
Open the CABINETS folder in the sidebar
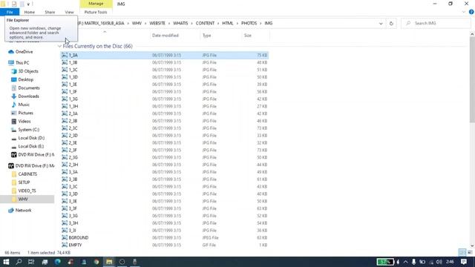[x=24, y=174]
